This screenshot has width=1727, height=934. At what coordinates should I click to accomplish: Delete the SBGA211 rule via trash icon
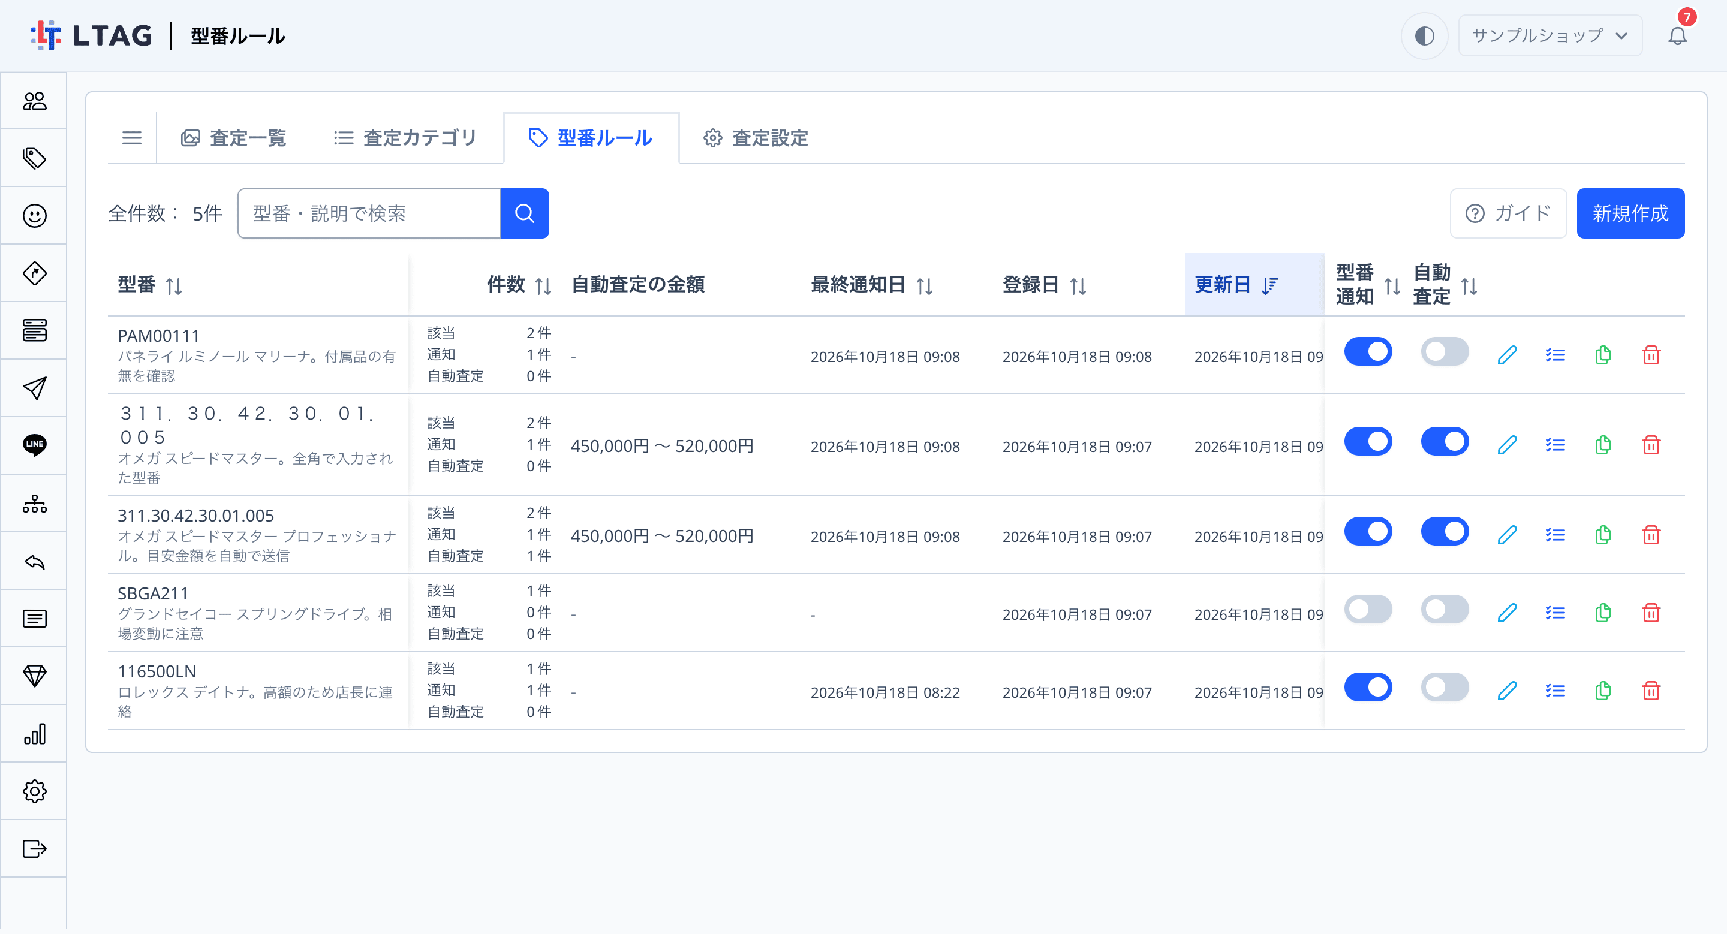coord(1651,613)
